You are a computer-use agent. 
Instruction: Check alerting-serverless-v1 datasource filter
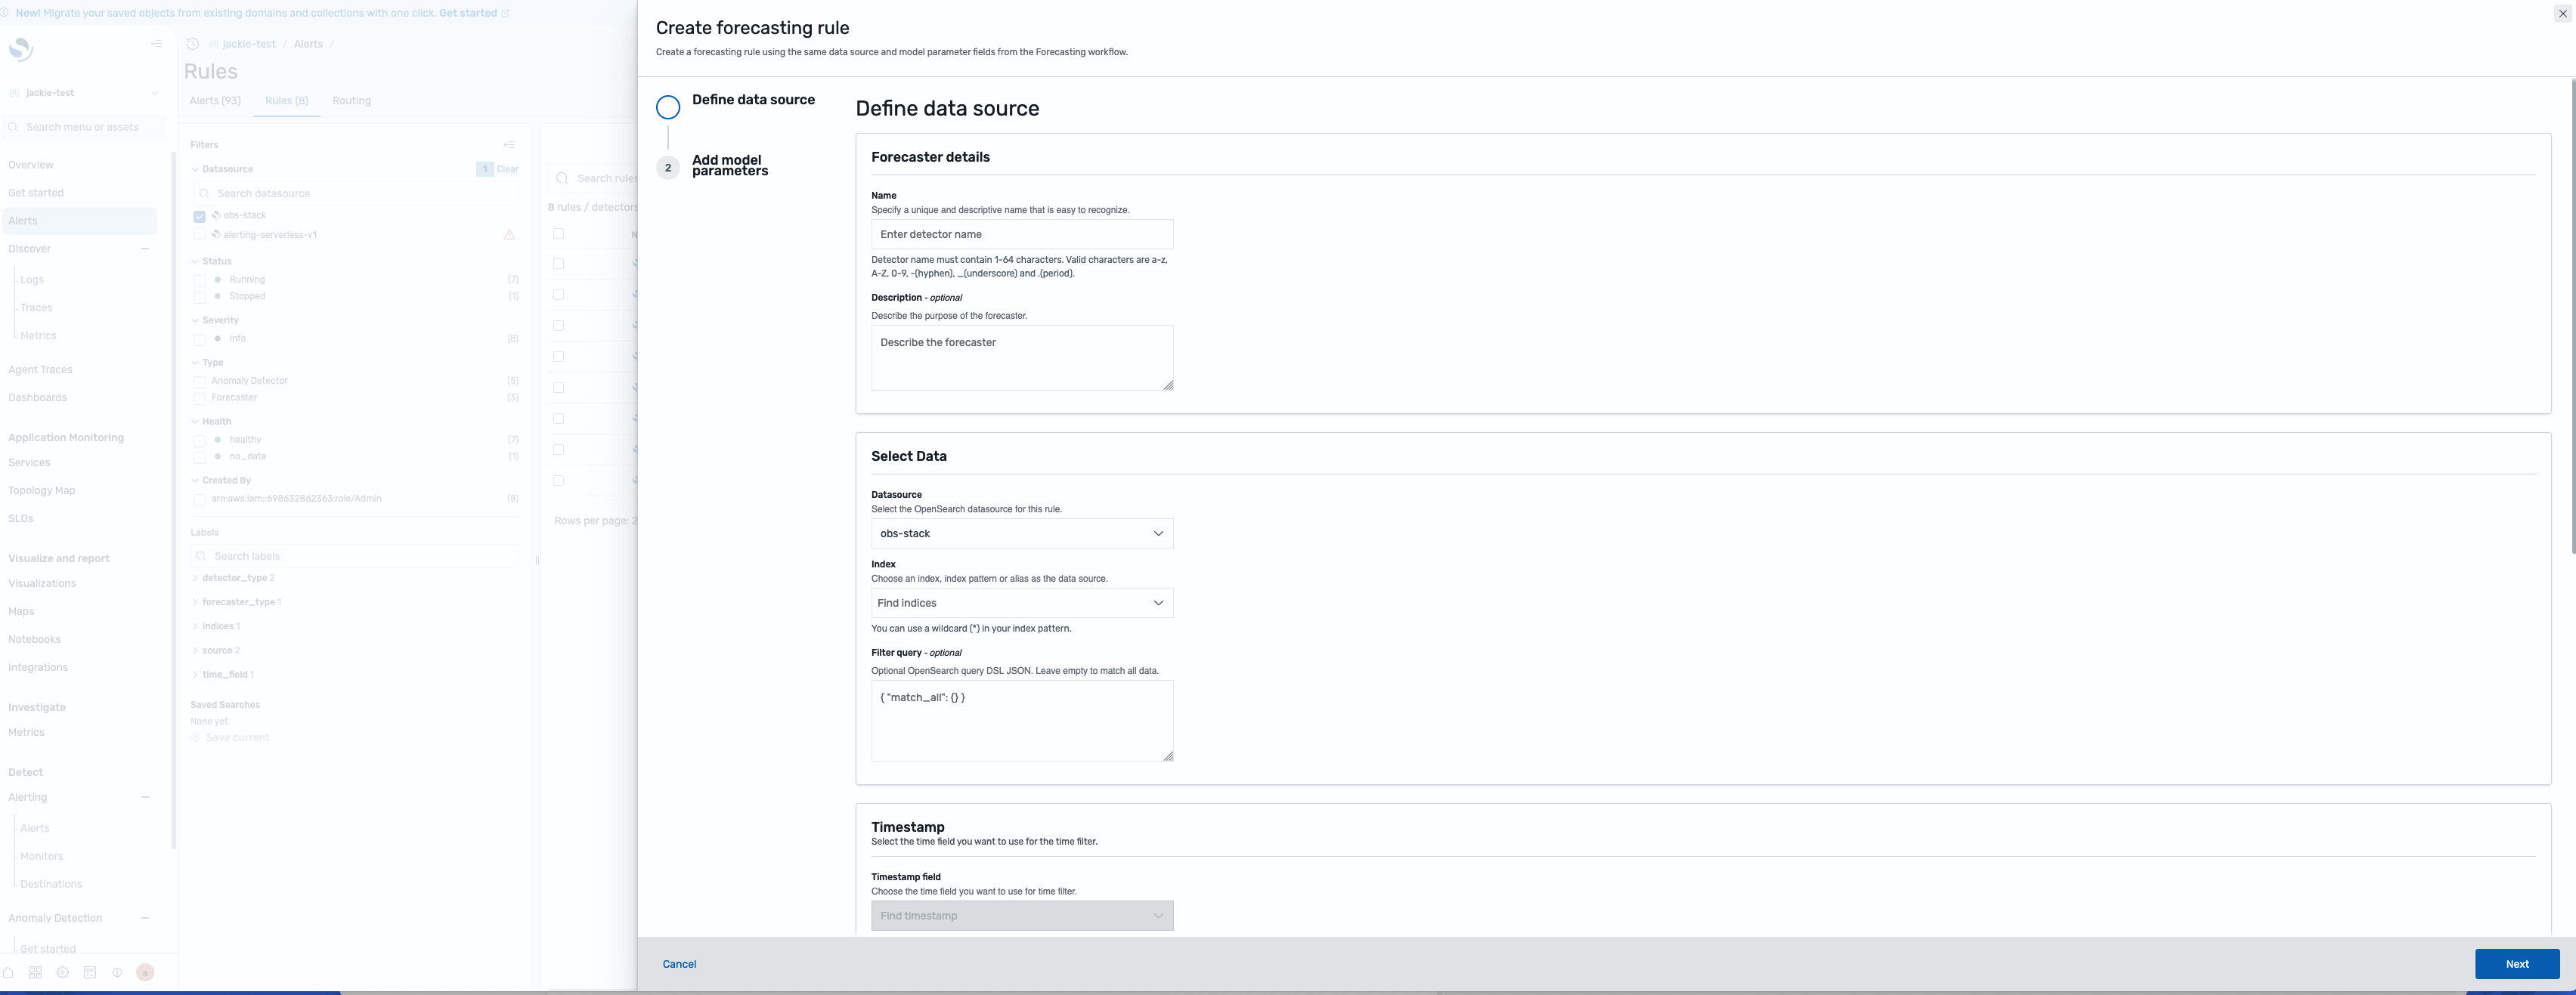[199, 235]
